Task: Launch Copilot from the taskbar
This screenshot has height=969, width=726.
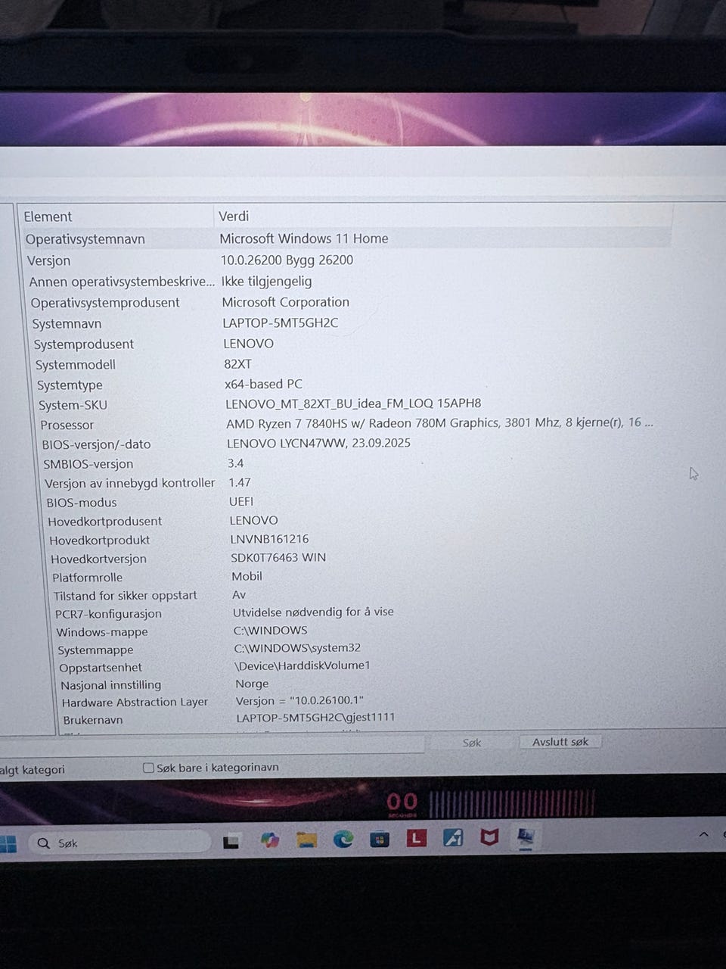Action: (x=269, y=840)
